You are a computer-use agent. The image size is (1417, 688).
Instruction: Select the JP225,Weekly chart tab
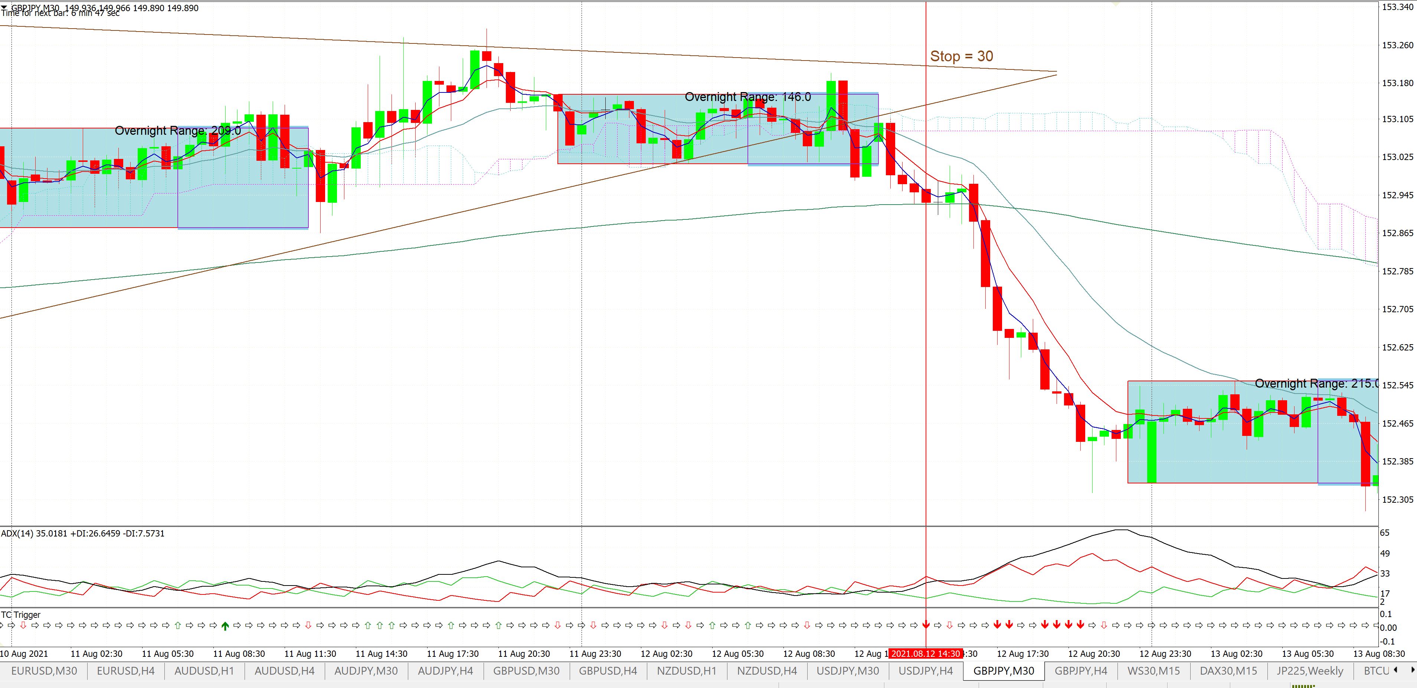[1309, 671]
